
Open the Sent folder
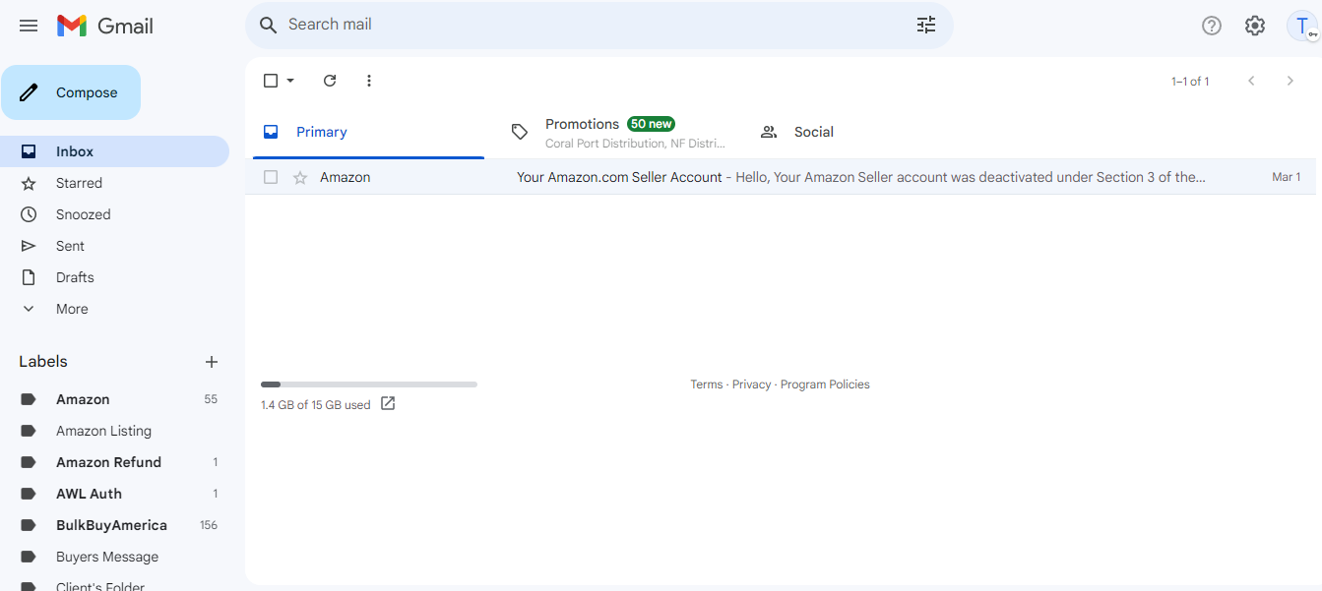click(114, 246)
